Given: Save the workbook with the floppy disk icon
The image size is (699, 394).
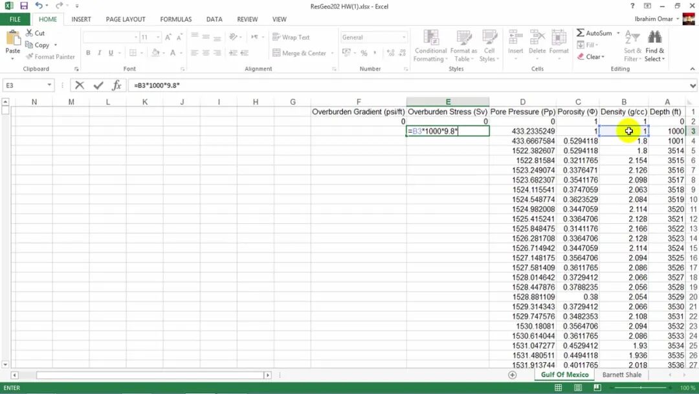Looking at the screenshot, I should (x=24, y=6).
